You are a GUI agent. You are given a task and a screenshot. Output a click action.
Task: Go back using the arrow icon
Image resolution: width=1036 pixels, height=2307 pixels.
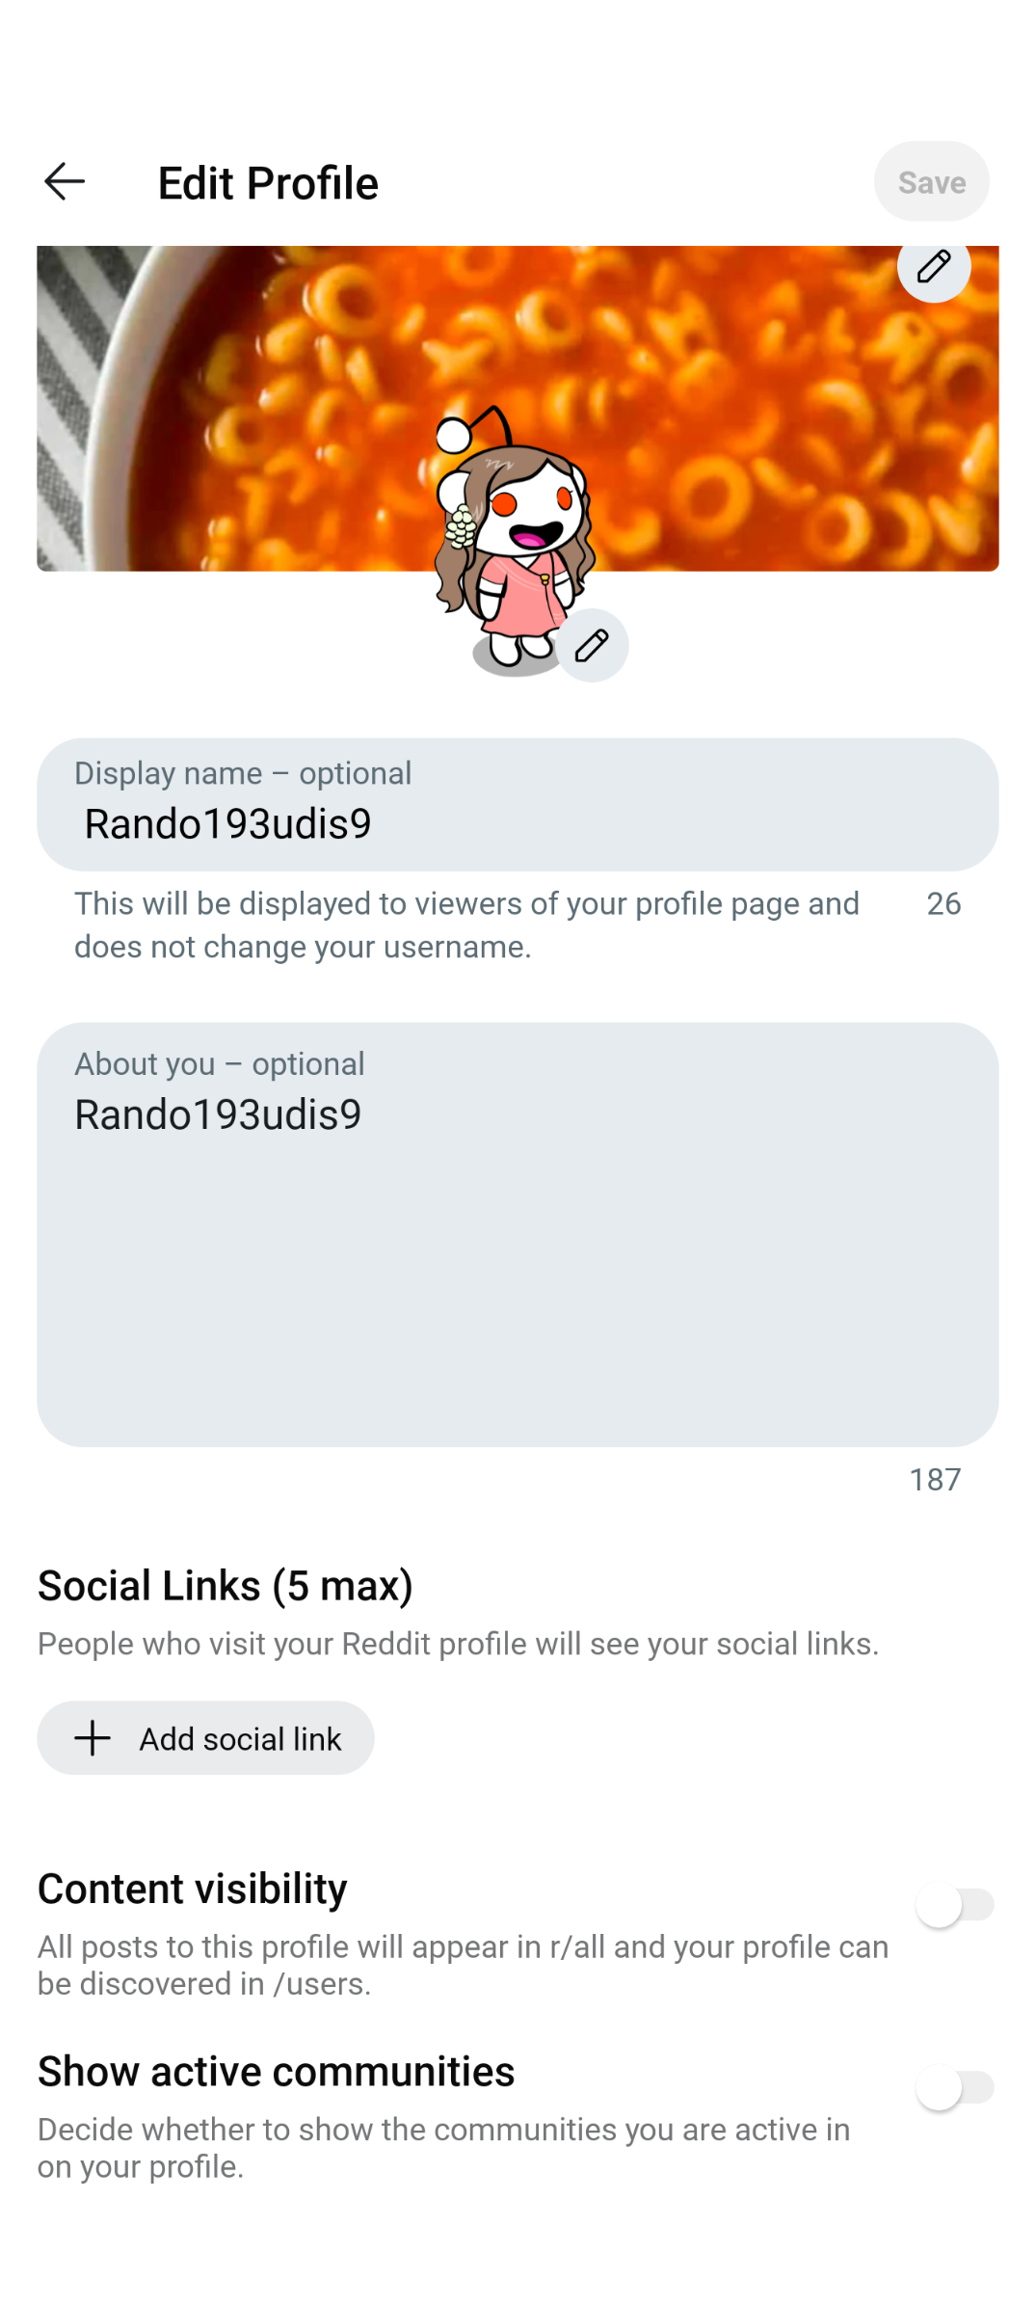pyautogui.click(x=65, y=181)
